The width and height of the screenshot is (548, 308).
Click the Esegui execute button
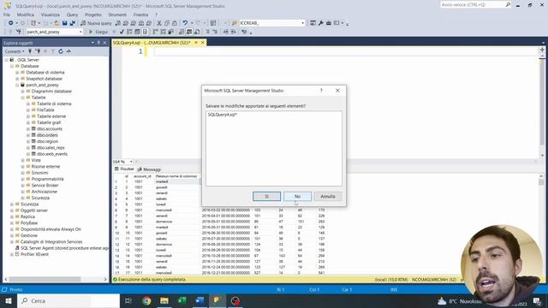(98, 32)
